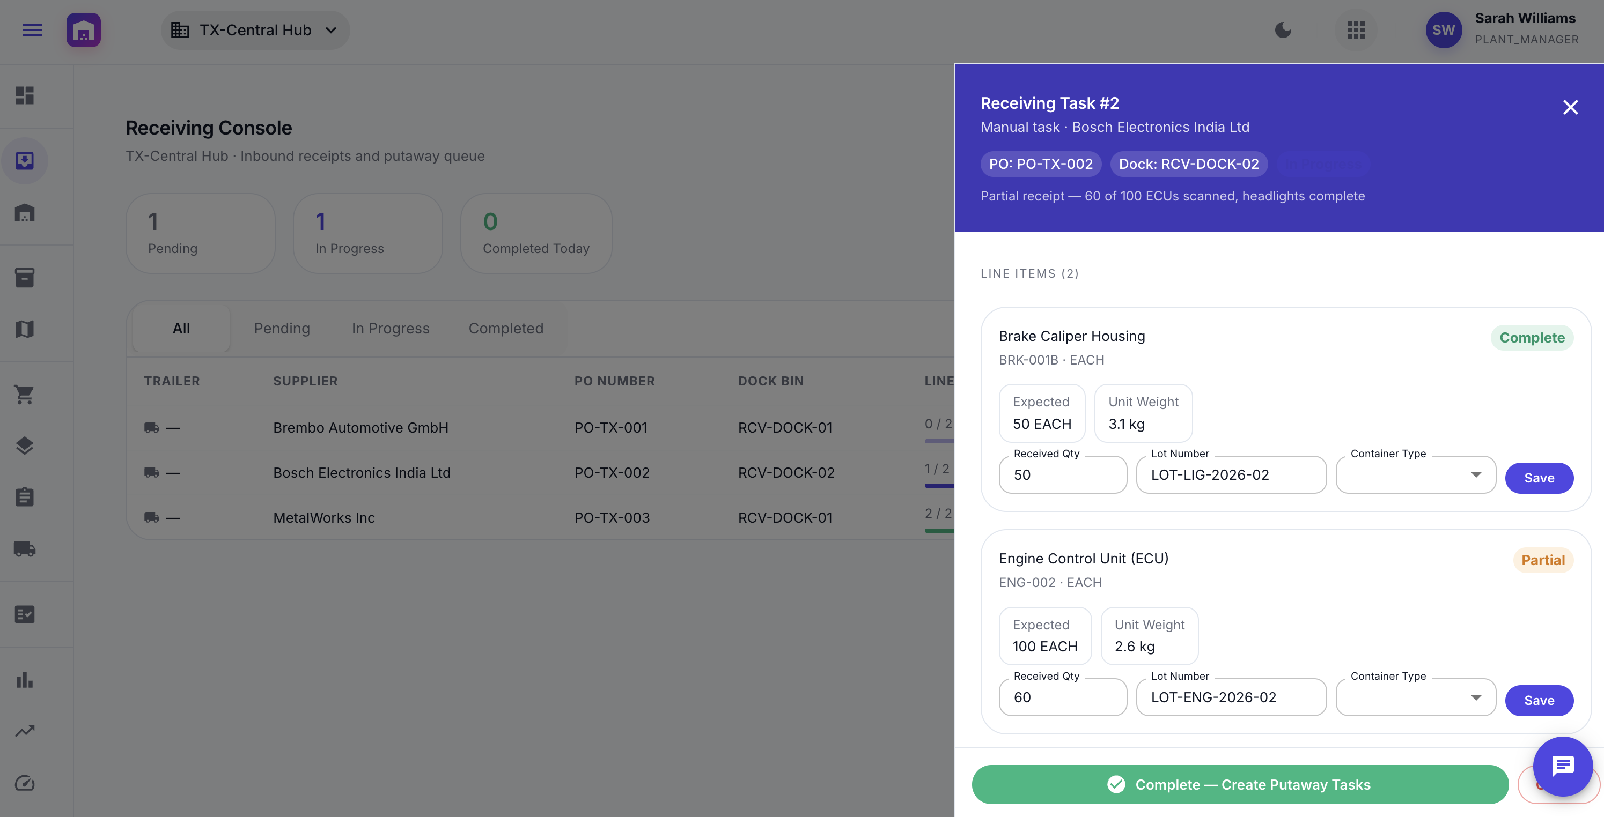Select the receiving inbox sidebar icon
This screenshot has height=817, width=1604.
tap(24, 160)
